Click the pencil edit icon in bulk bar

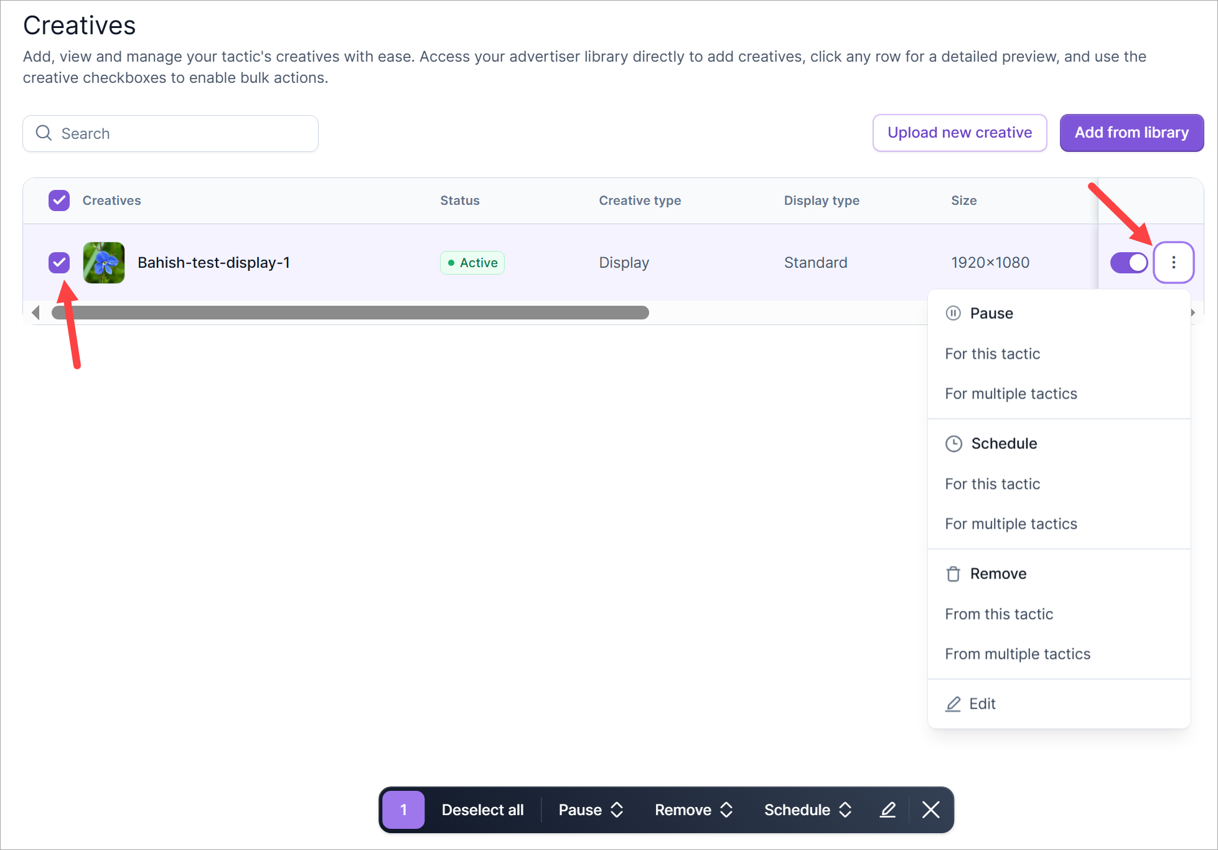(x=888, y=810)
